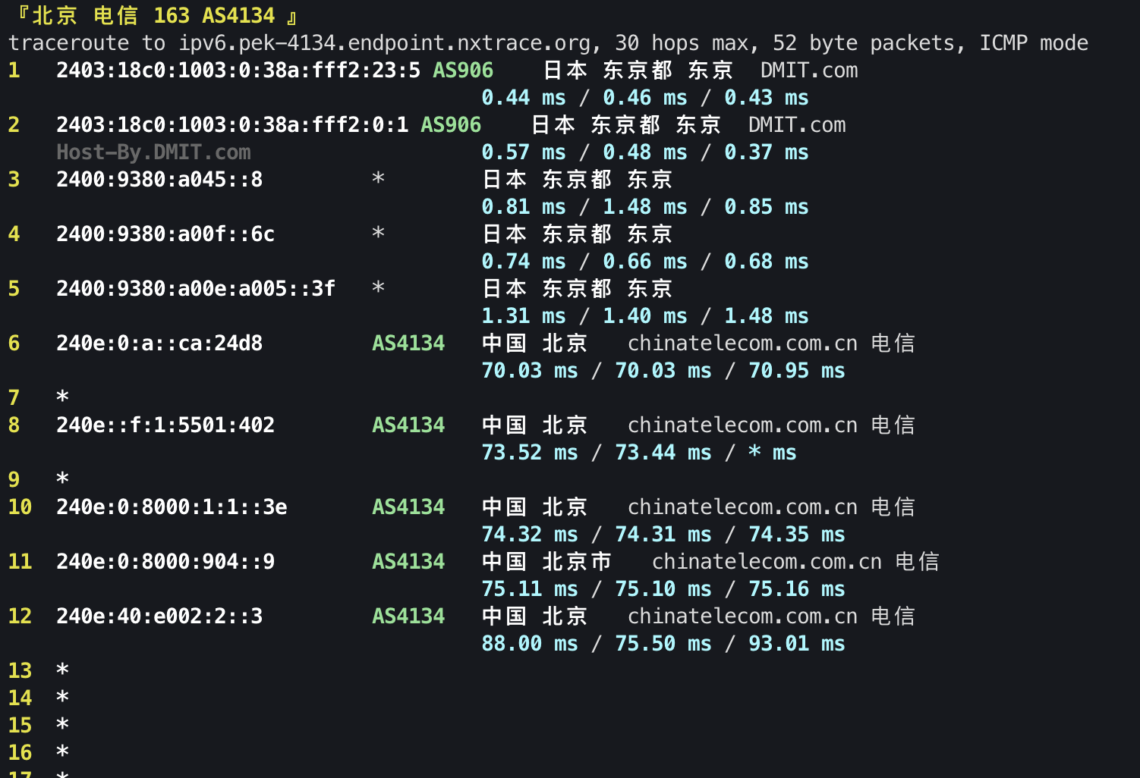Select the Host-By.DMIT.com hostname on hop 2
1140x778 pixels.
pos(153,152)
